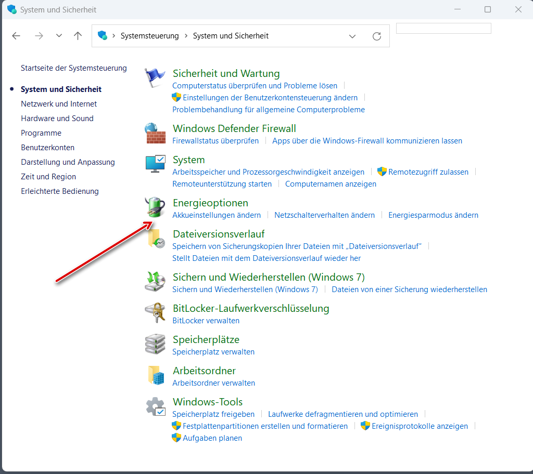Open the System heading link
Viewport: 533px width, 474px height.
coord(188,160)
